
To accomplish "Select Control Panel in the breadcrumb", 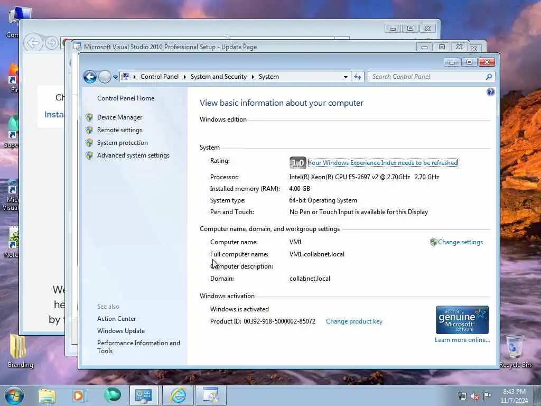I will [160, 77].
